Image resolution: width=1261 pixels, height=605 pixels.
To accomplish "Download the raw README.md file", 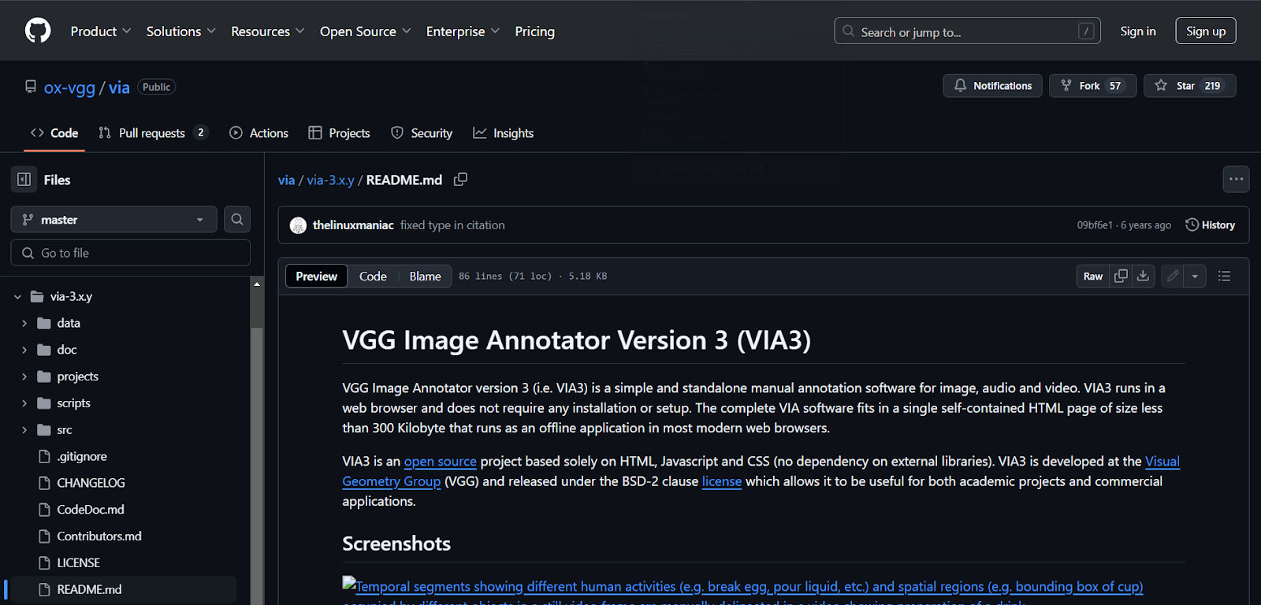I will click(x=1143, y=276).
